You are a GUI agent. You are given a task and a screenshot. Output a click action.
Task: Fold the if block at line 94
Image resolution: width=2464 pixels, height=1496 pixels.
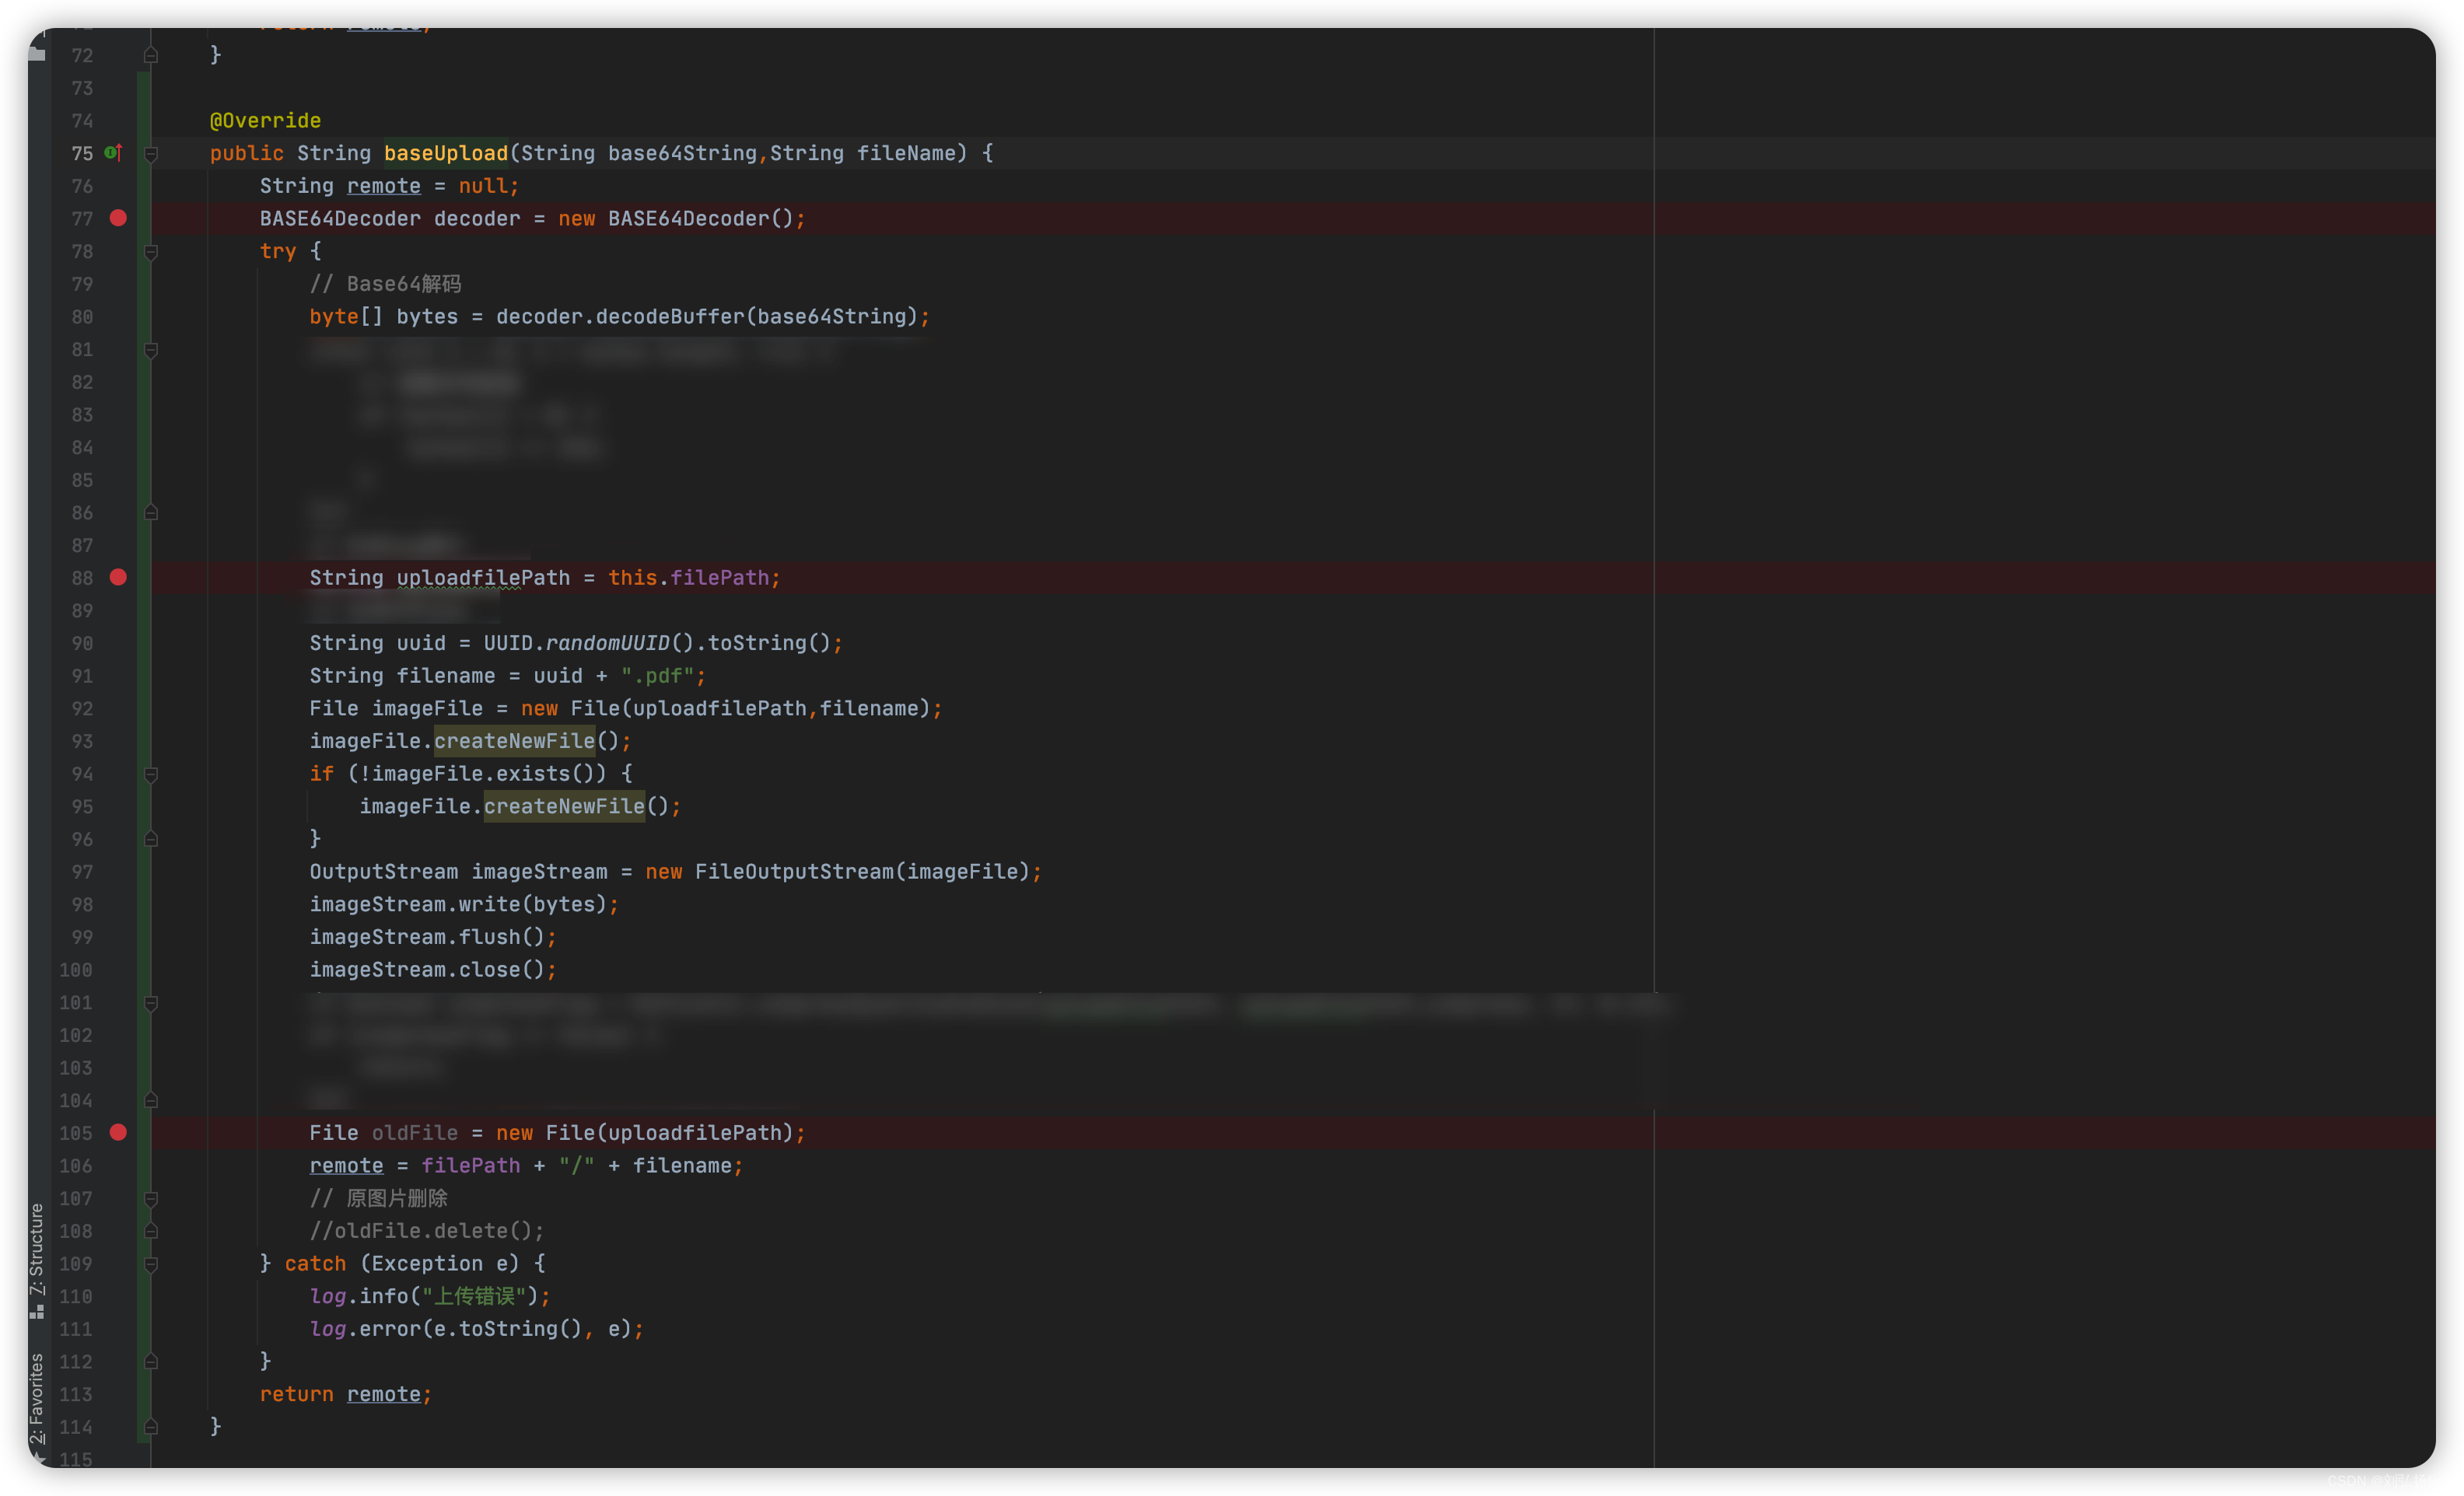[151, 774]
